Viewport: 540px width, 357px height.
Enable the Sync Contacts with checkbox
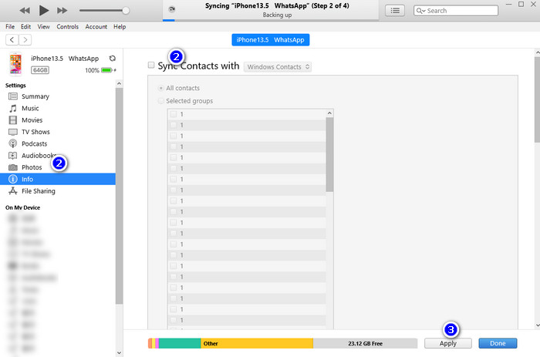pos(151,65)
